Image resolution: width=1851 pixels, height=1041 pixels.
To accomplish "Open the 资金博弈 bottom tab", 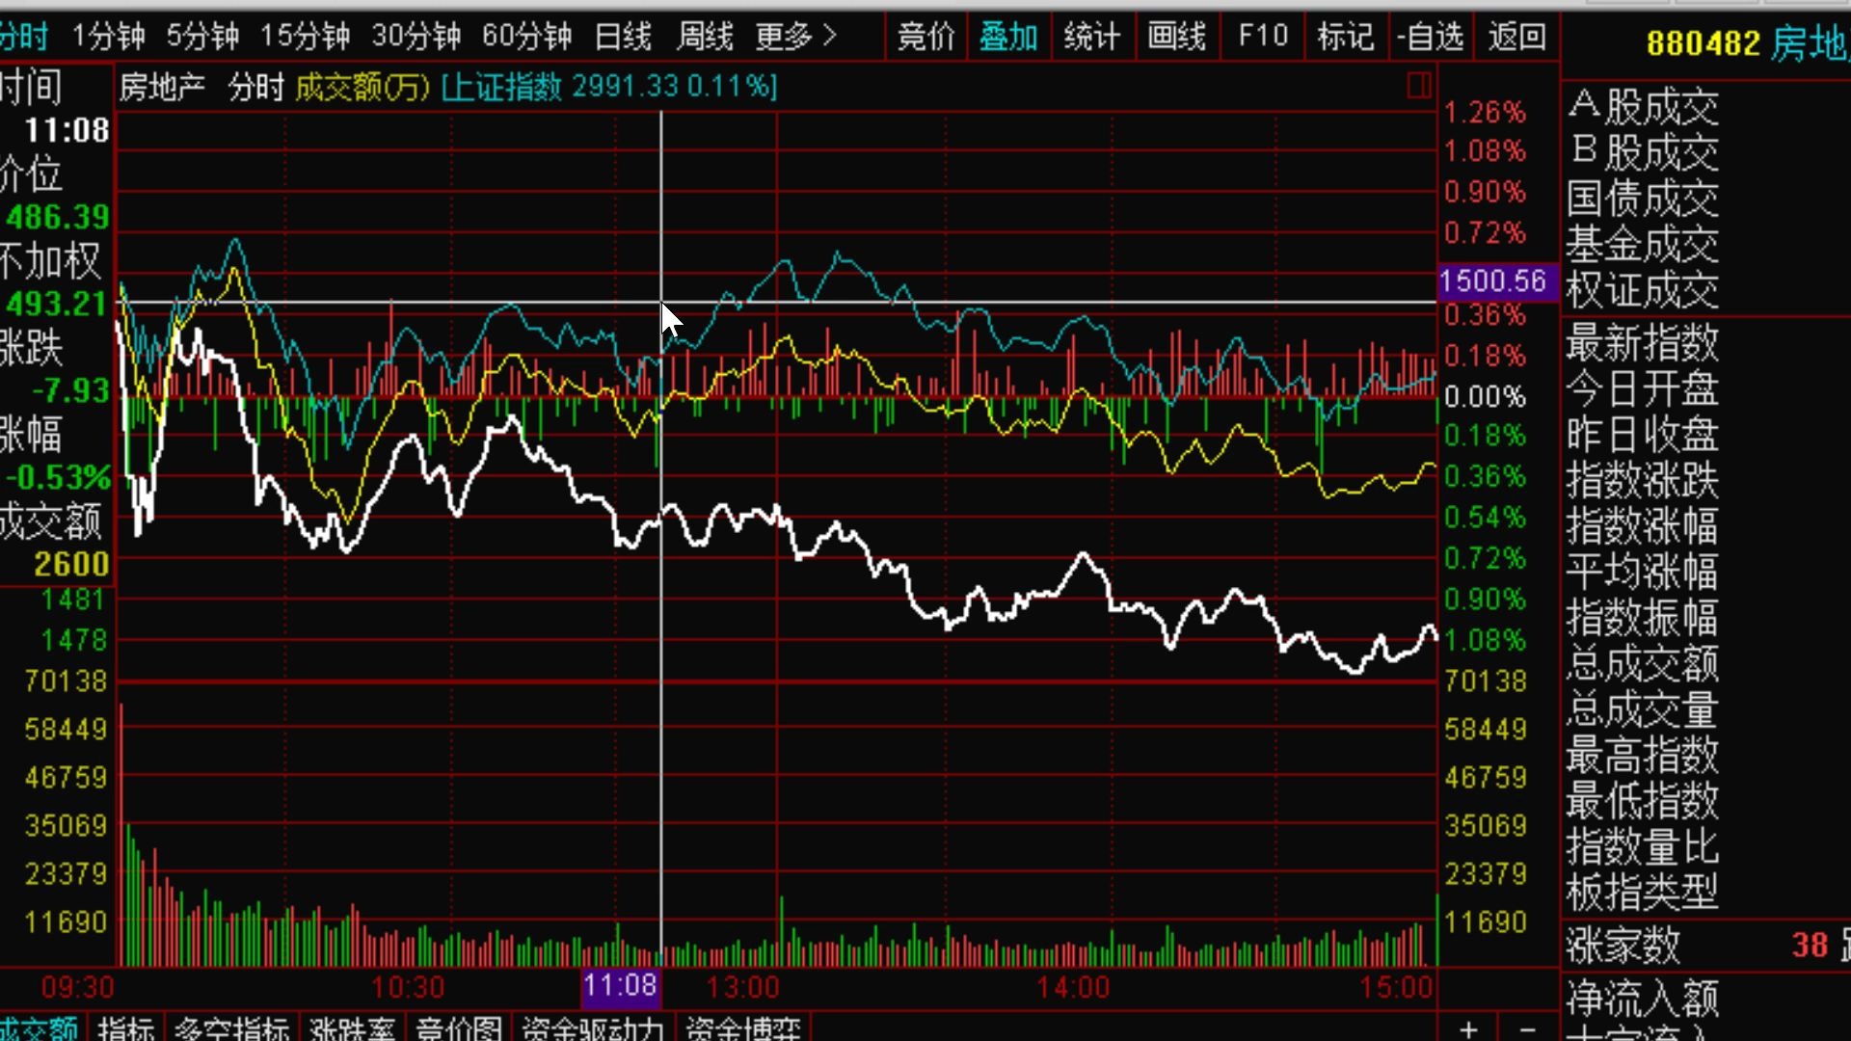I will 742,1028.
